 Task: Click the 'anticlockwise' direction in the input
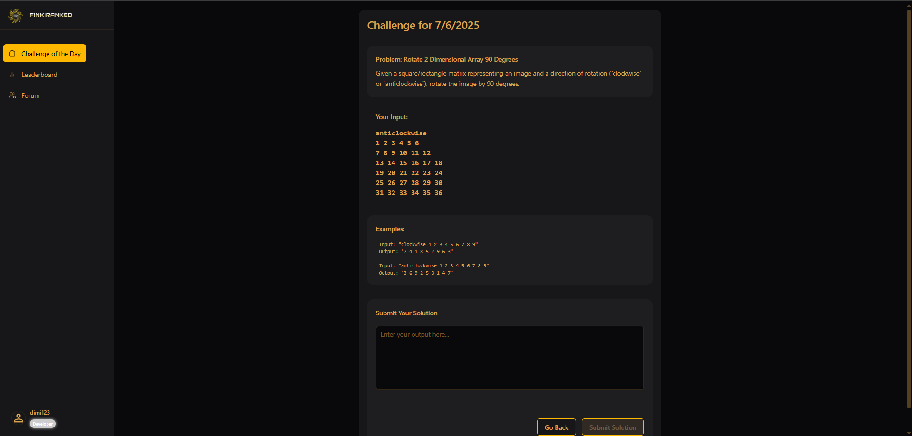401,133
